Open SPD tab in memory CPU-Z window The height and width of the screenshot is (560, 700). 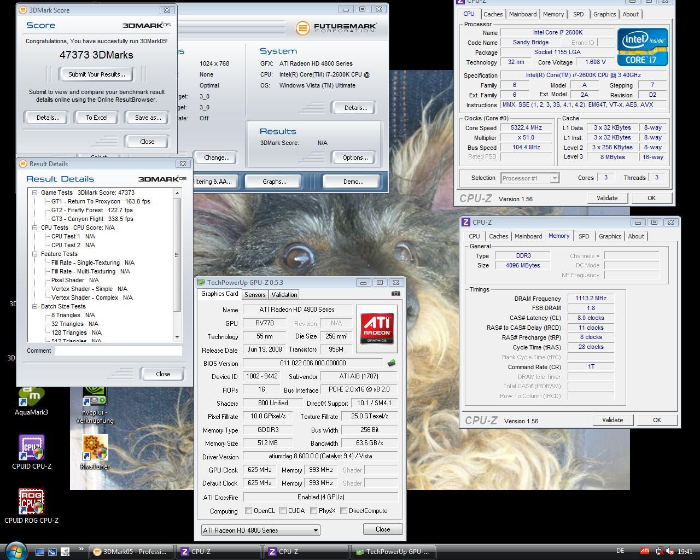tap(584, 236)
